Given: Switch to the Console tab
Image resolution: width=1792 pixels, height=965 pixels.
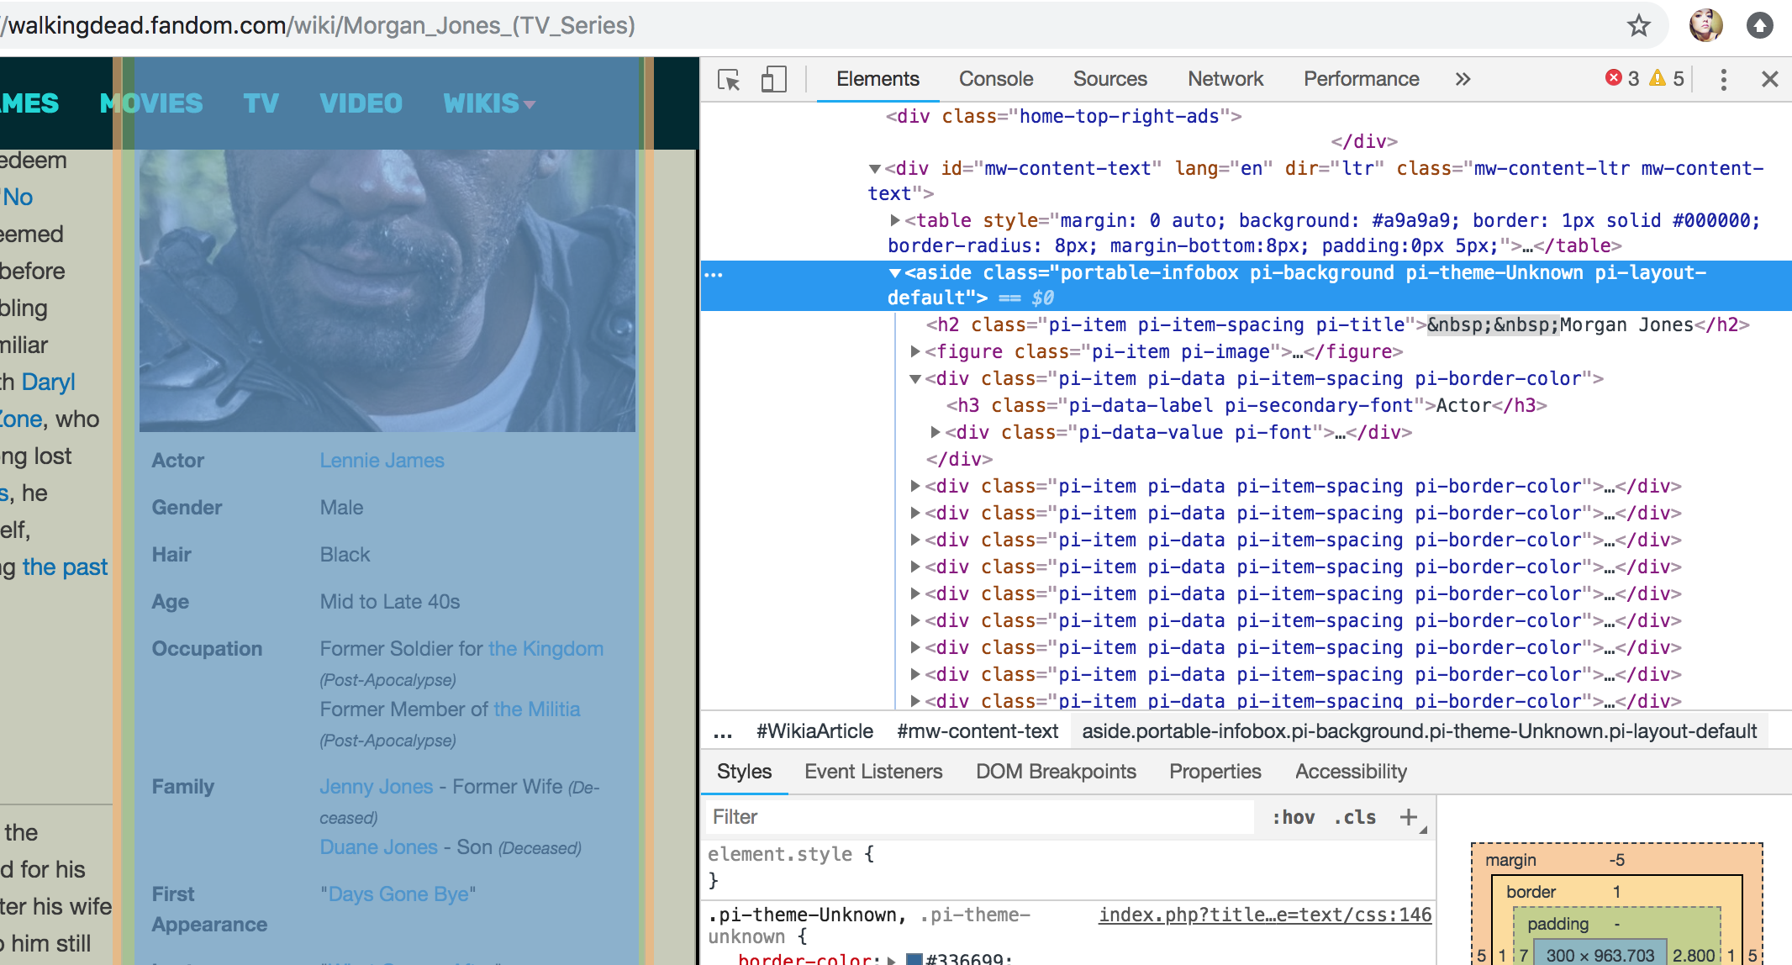Looking at the screenshot, I should click(x=996, y=79).
